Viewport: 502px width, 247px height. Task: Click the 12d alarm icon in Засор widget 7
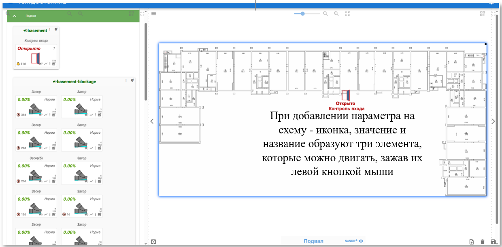[18, 214]
